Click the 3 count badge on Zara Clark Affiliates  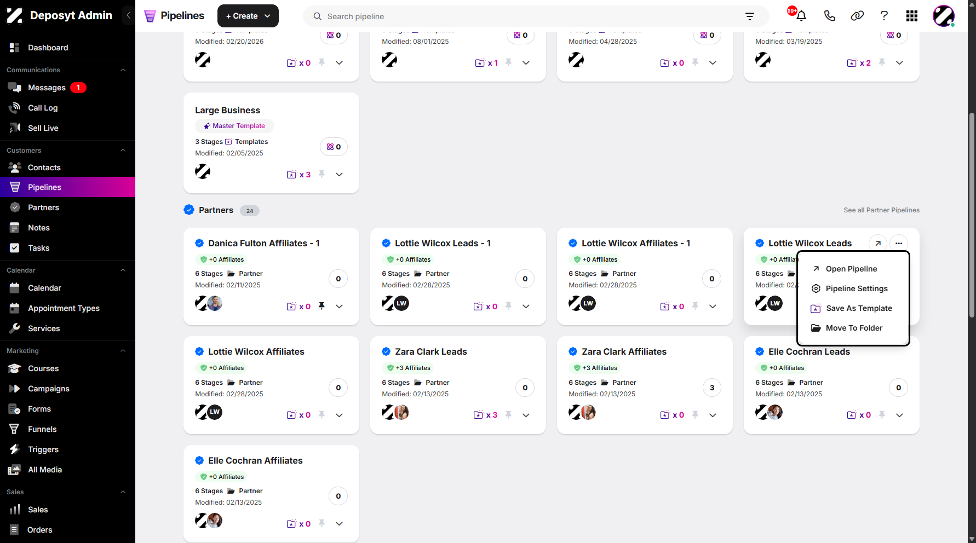coord(711,388)
